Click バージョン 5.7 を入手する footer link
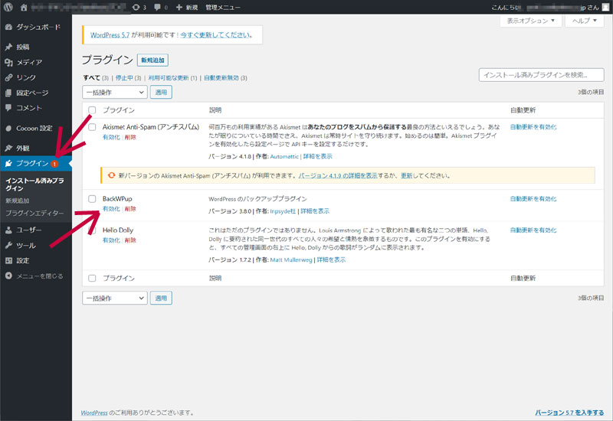613x421 pixels. pos(569,413)
